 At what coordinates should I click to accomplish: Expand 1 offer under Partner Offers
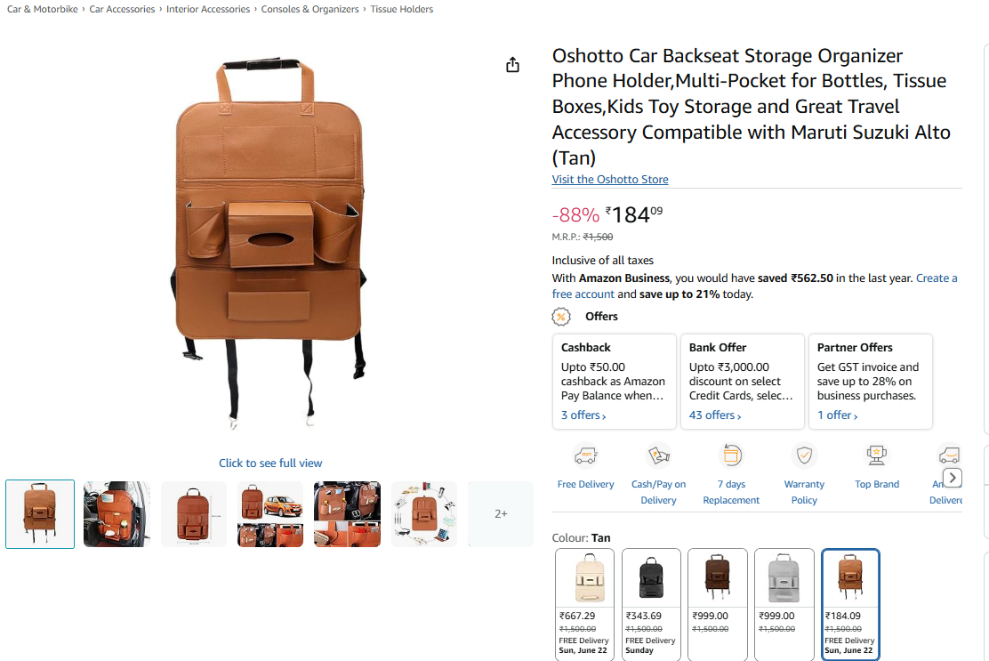[x=837, y=415]
